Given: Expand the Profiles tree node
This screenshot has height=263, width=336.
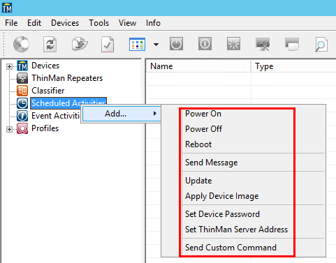Looking at the screenshot, I should coord(9,129).
